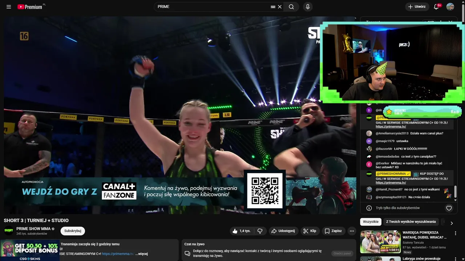The width and height of the screenshot is (465, 261).
Task: Click @iemasdadadas chat username
Action: point(388,157)
